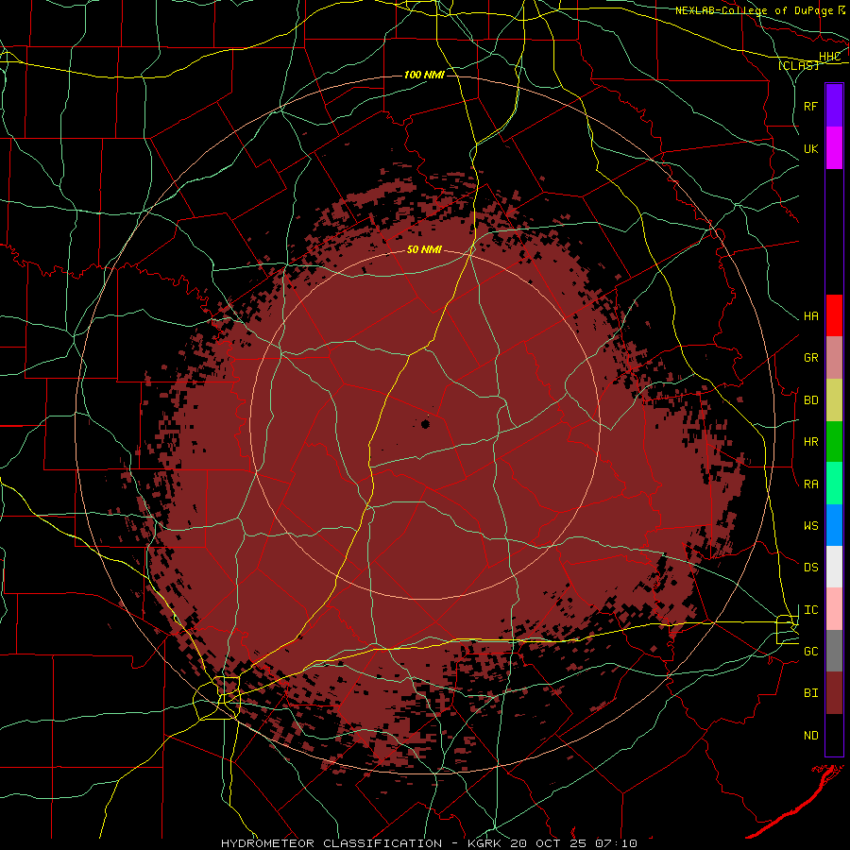Click the UK legend label
This screenshot has height=850, width=850.
[x=810, y=148]
